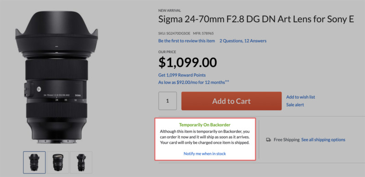Open the 2 Questions, 12 Answers link

click(243, 41)
